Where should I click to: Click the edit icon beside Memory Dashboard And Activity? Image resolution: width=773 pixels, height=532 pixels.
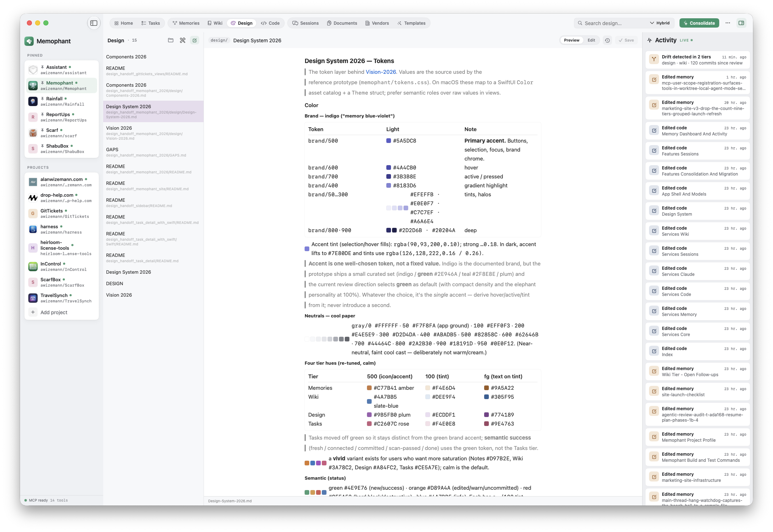click(654, 130)
